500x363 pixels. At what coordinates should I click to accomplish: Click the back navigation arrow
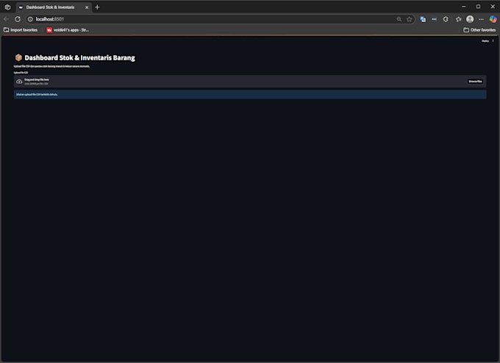pos(6,19)
